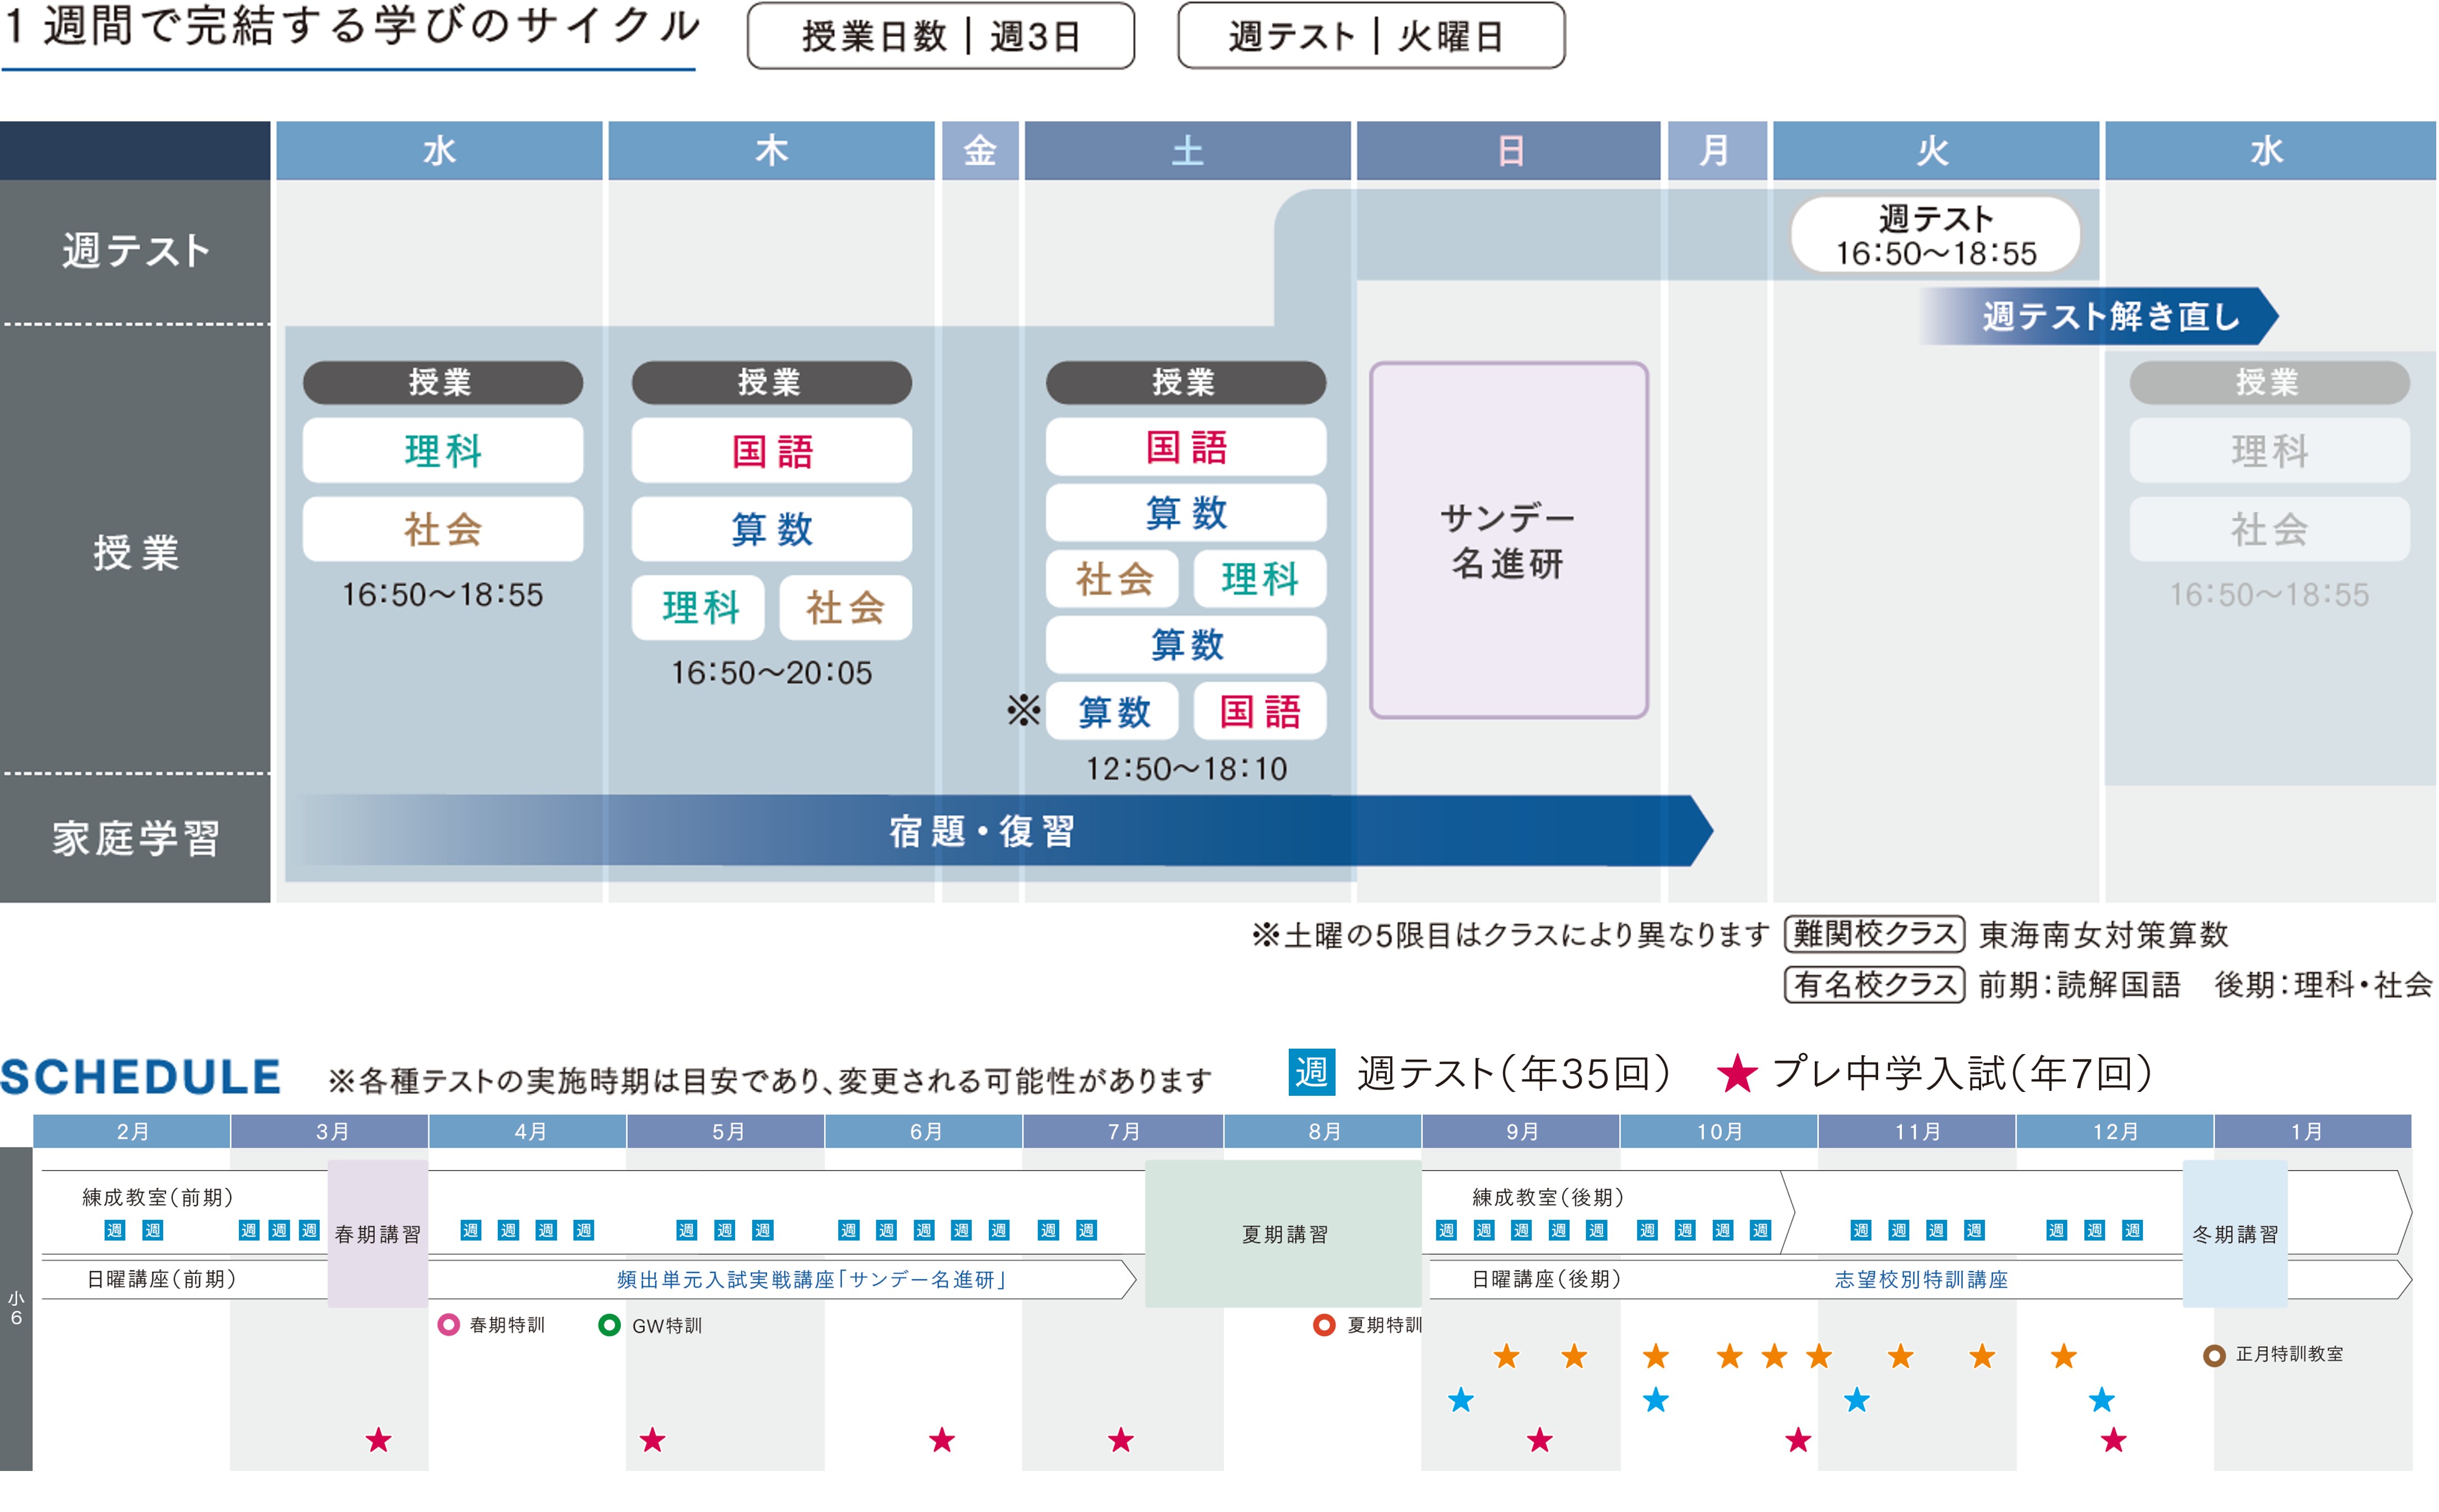Click the 国語 box in Thursday column
This screenshot has height=1512, width=2439.
(x=771, y=450)
